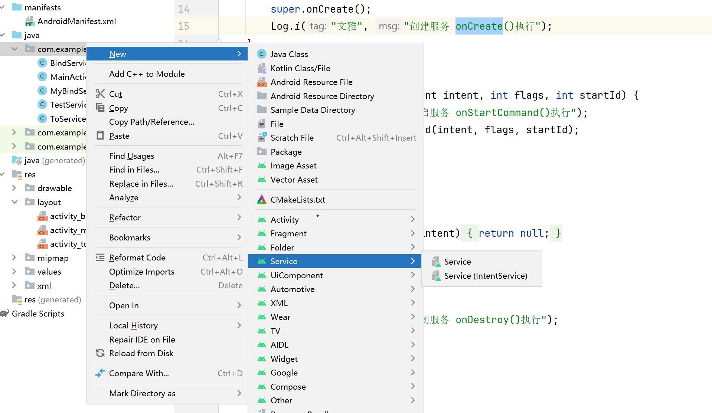712x413 pixels.
Task: Click the CMakeLists.txt triangle icon
Action: click(x=262, y=200)
